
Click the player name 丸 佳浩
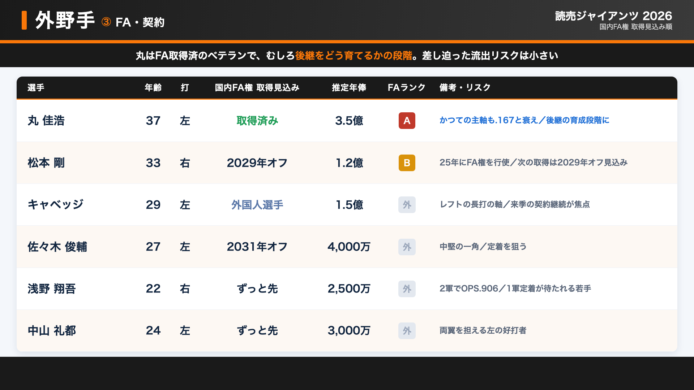(46, 121)
